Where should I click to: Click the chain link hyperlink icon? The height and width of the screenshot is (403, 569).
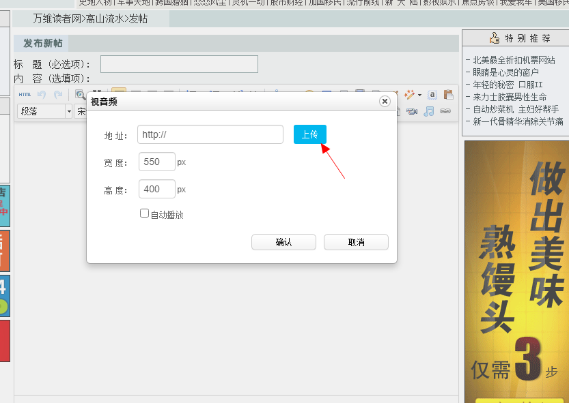445,111
